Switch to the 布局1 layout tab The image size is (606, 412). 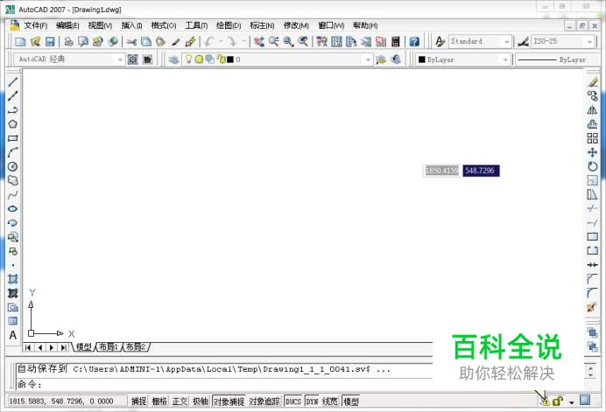(109, 346)
